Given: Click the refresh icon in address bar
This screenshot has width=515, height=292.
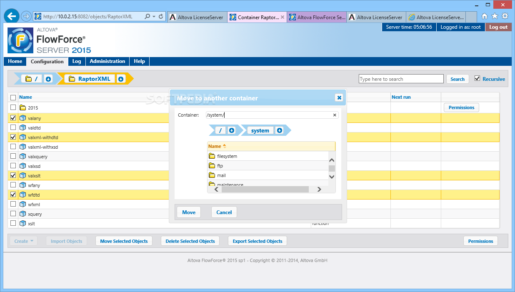Looking at the screenshot, I should (161, 17).
